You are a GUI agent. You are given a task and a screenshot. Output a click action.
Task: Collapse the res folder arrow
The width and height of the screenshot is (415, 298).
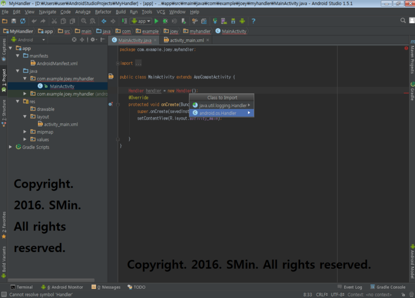(x=18, y=102)
